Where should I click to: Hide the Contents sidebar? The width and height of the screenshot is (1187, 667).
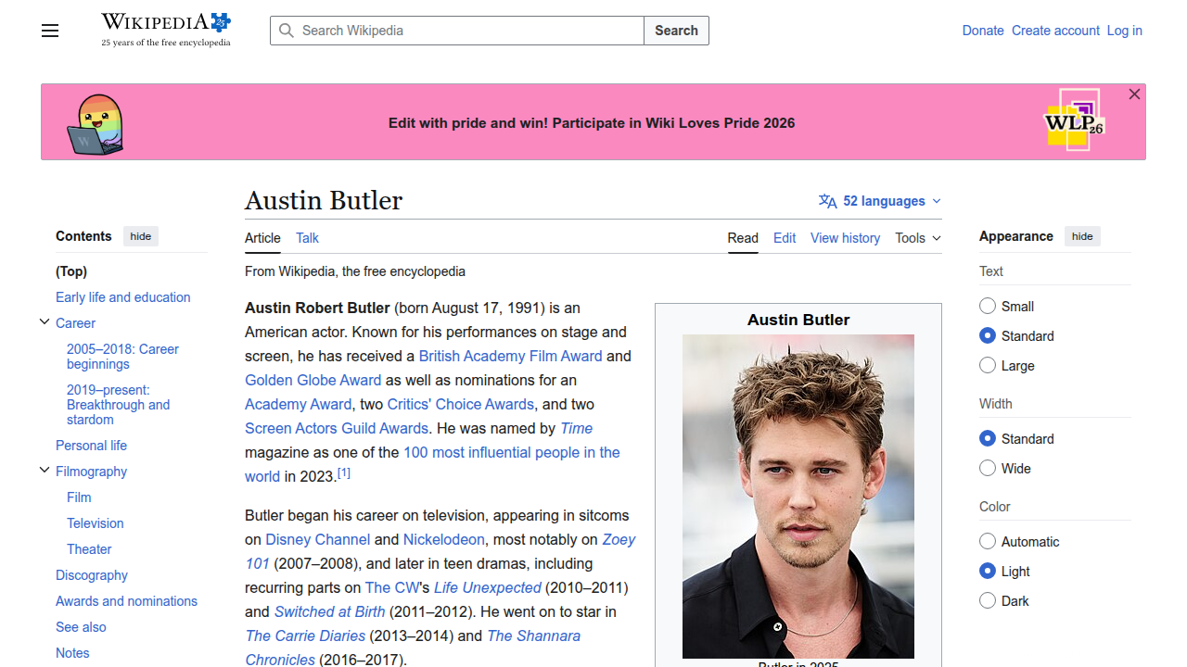tap(141, 236)
